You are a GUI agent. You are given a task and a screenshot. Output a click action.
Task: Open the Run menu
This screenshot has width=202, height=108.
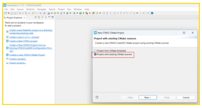tap(69, 9)
